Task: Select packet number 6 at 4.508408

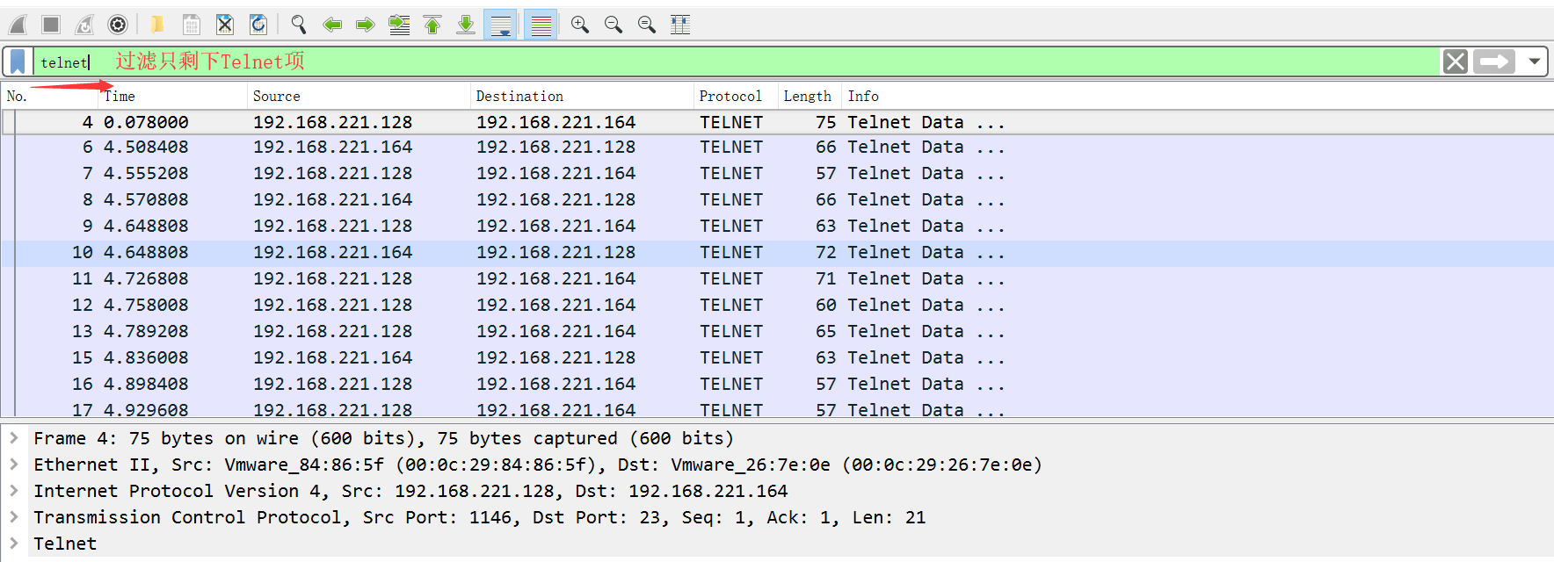Action: pyautogui.click(x=777, y=148)
